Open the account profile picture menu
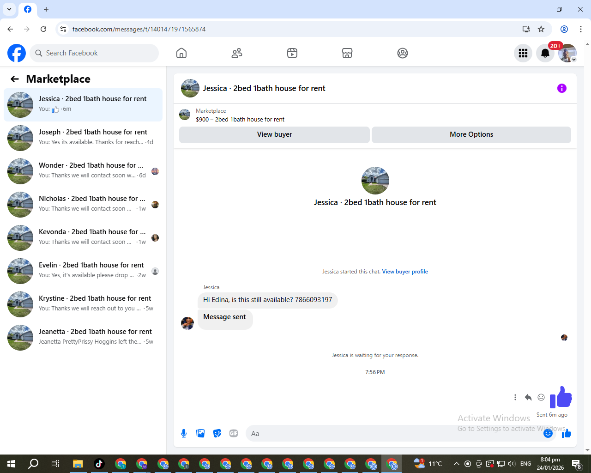This screenshot has width=591, height=473. click(x=567, y=53)
